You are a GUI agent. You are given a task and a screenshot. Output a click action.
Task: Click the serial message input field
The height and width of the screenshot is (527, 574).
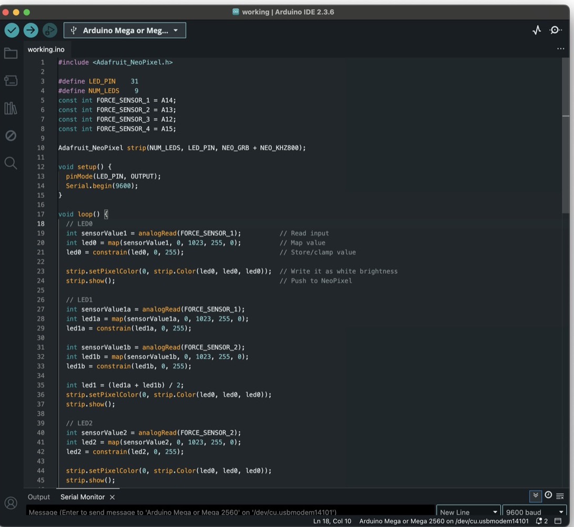(230, 512)
